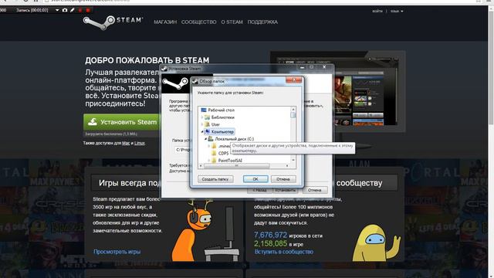Screen dimensions: 494x278
Task: Follow the Linux download link
Action: (x=140, y=143)
